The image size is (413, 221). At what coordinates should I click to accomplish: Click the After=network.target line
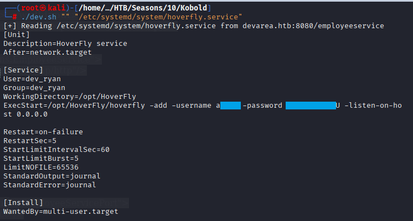pos(47,52)
